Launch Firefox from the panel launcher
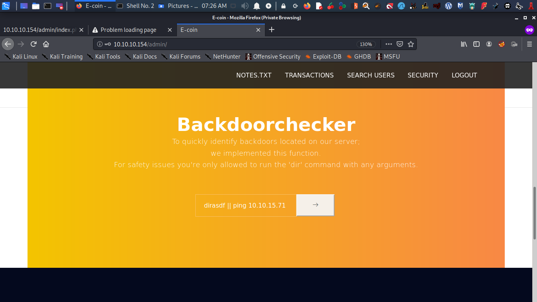The image size is (537, 302). (x=307, y=6)
